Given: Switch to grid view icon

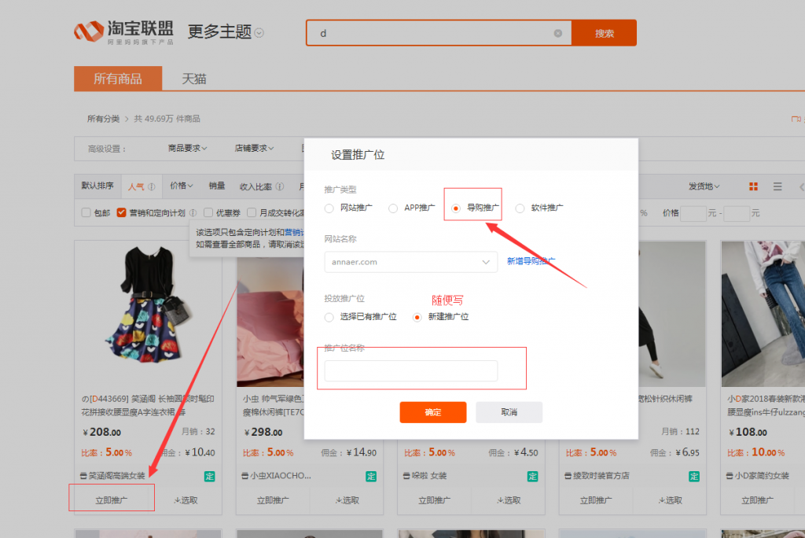Looking at the screenshot, I should pos(753,186).
